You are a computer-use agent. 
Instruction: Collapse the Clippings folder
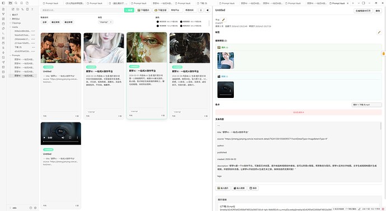pos(16,23)
